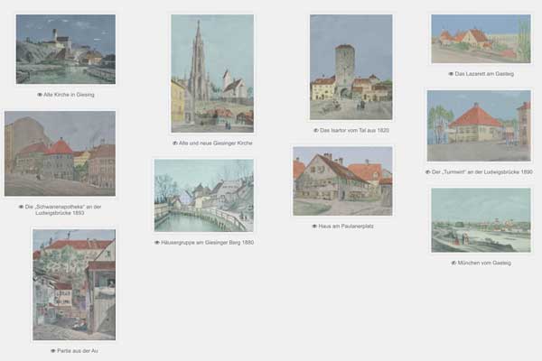The height and width of the screenshot is (361, 542).
Task: Click the eye icon beside Das Lazarett am Gasteig
Action: [451, 74]
